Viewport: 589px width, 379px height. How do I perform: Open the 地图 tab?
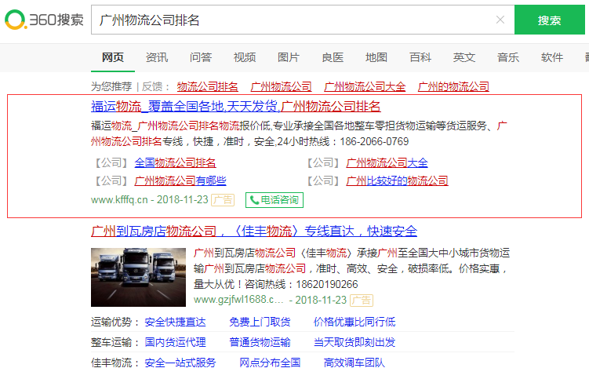click(376, 57)
